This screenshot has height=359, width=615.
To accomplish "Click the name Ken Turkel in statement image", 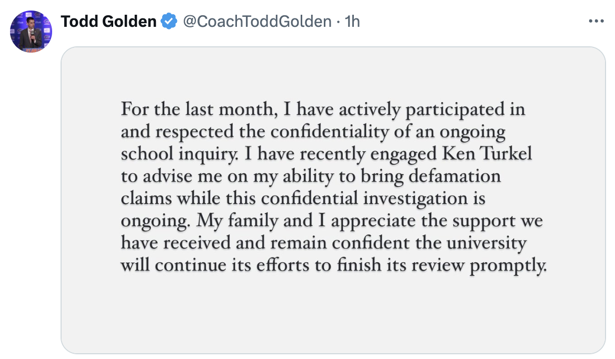I will coord(487,153).
